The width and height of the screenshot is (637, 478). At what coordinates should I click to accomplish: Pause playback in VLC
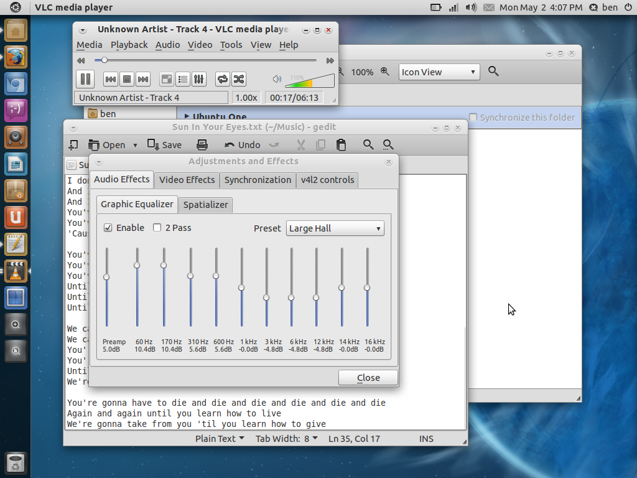[x=85, y=79]
